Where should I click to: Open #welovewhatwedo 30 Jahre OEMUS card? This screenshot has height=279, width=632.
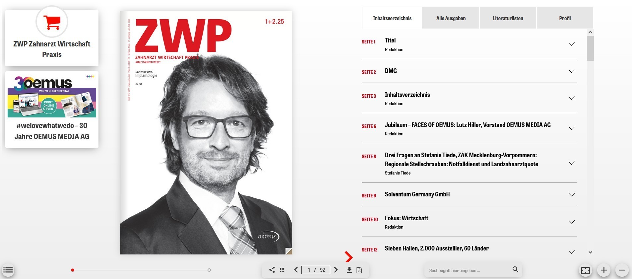pyautogui.click(x=52, y=109)
